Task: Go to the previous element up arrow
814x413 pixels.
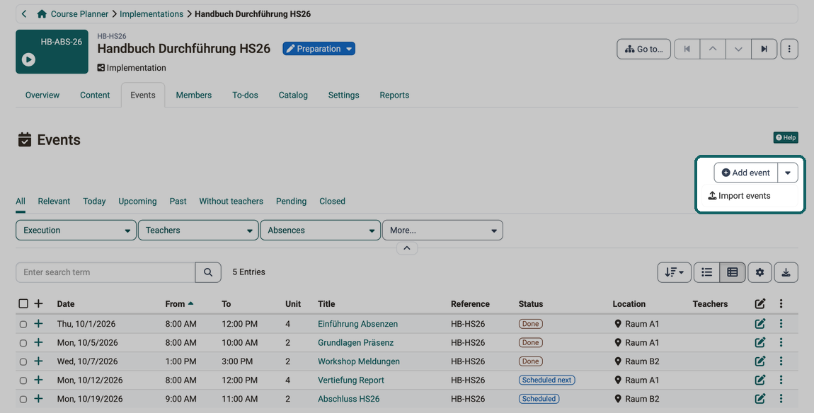Action: coord(713,49)
